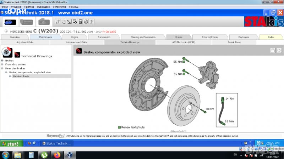Click the calculator icon in the toolbar
The image size is (284, 159).
coord(81,22)
